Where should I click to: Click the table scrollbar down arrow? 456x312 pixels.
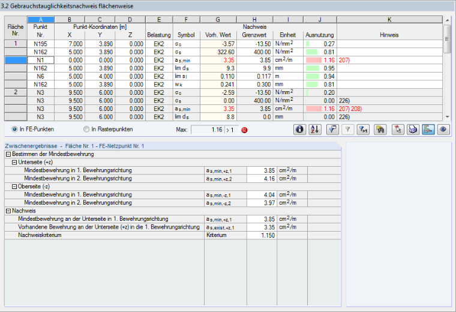click(447, 117)
